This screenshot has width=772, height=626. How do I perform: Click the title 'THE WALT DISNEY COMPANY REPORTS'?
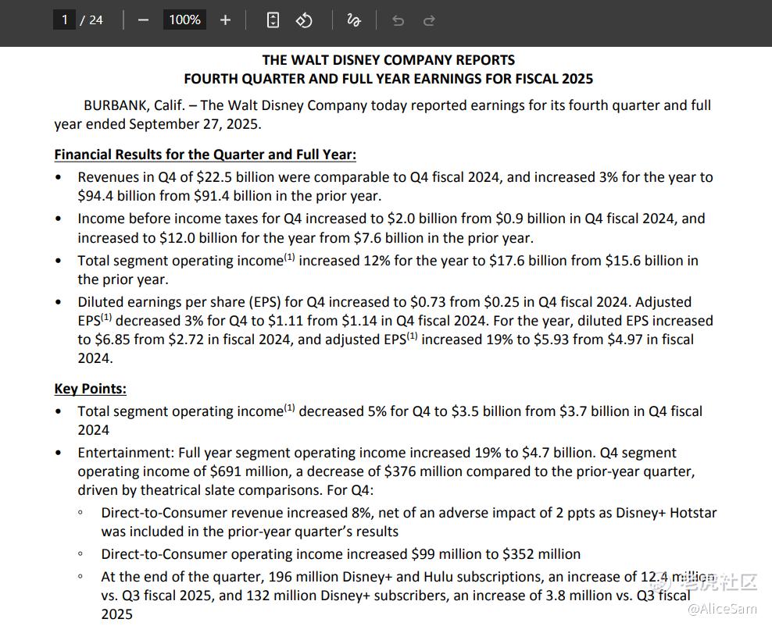pos(388,60)
